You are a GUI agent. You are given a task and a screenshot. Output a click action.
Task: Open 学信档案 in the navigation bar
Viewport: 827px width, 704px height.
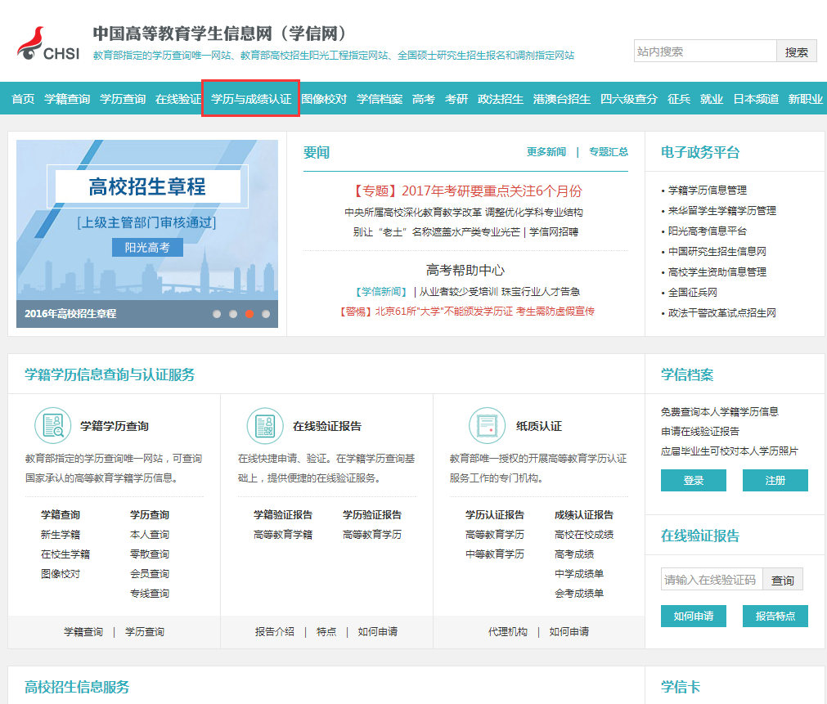tap(380, 99)
